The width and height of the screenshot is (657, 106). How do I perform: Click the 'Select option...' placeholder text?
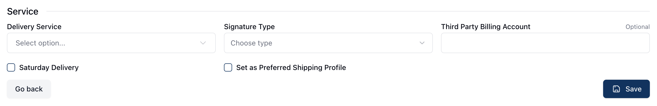(x=40, y=43)
